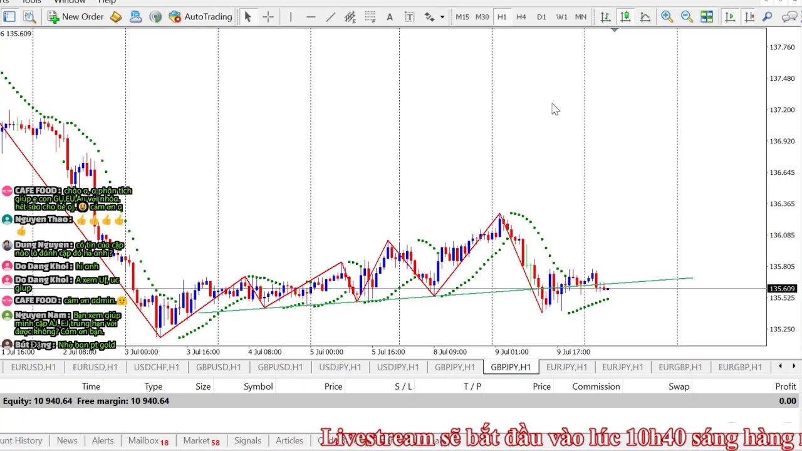Click the chart shift triangle marker
Screen dimensions: 802x451
click(x=615, y=30)
